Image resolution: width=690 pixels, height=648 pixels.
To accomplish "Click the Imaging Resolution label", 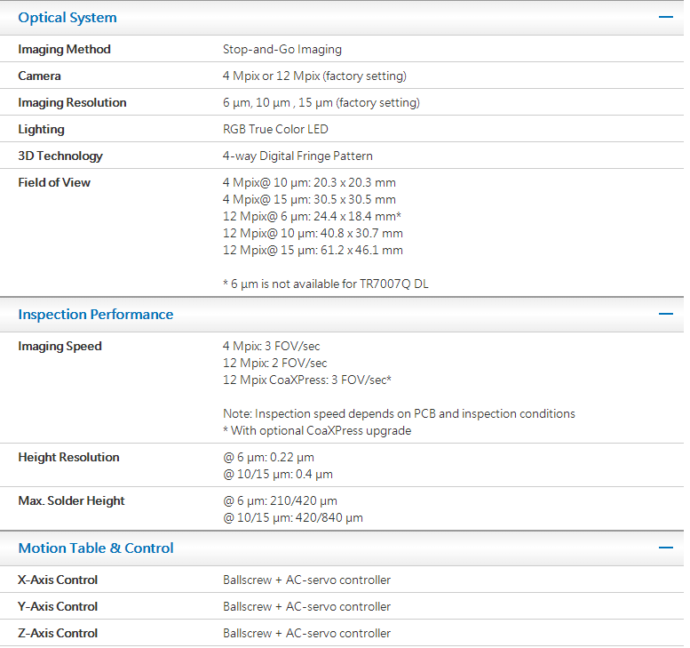I will point(72,103).
